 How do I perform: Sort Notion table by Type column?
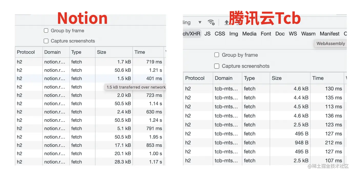coord(82,52)
